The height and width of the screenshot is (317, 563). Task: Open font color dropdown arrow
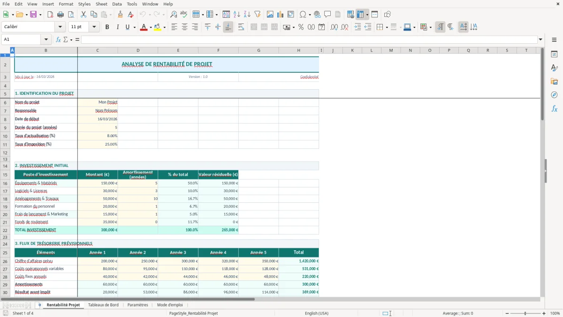point(151,27)
